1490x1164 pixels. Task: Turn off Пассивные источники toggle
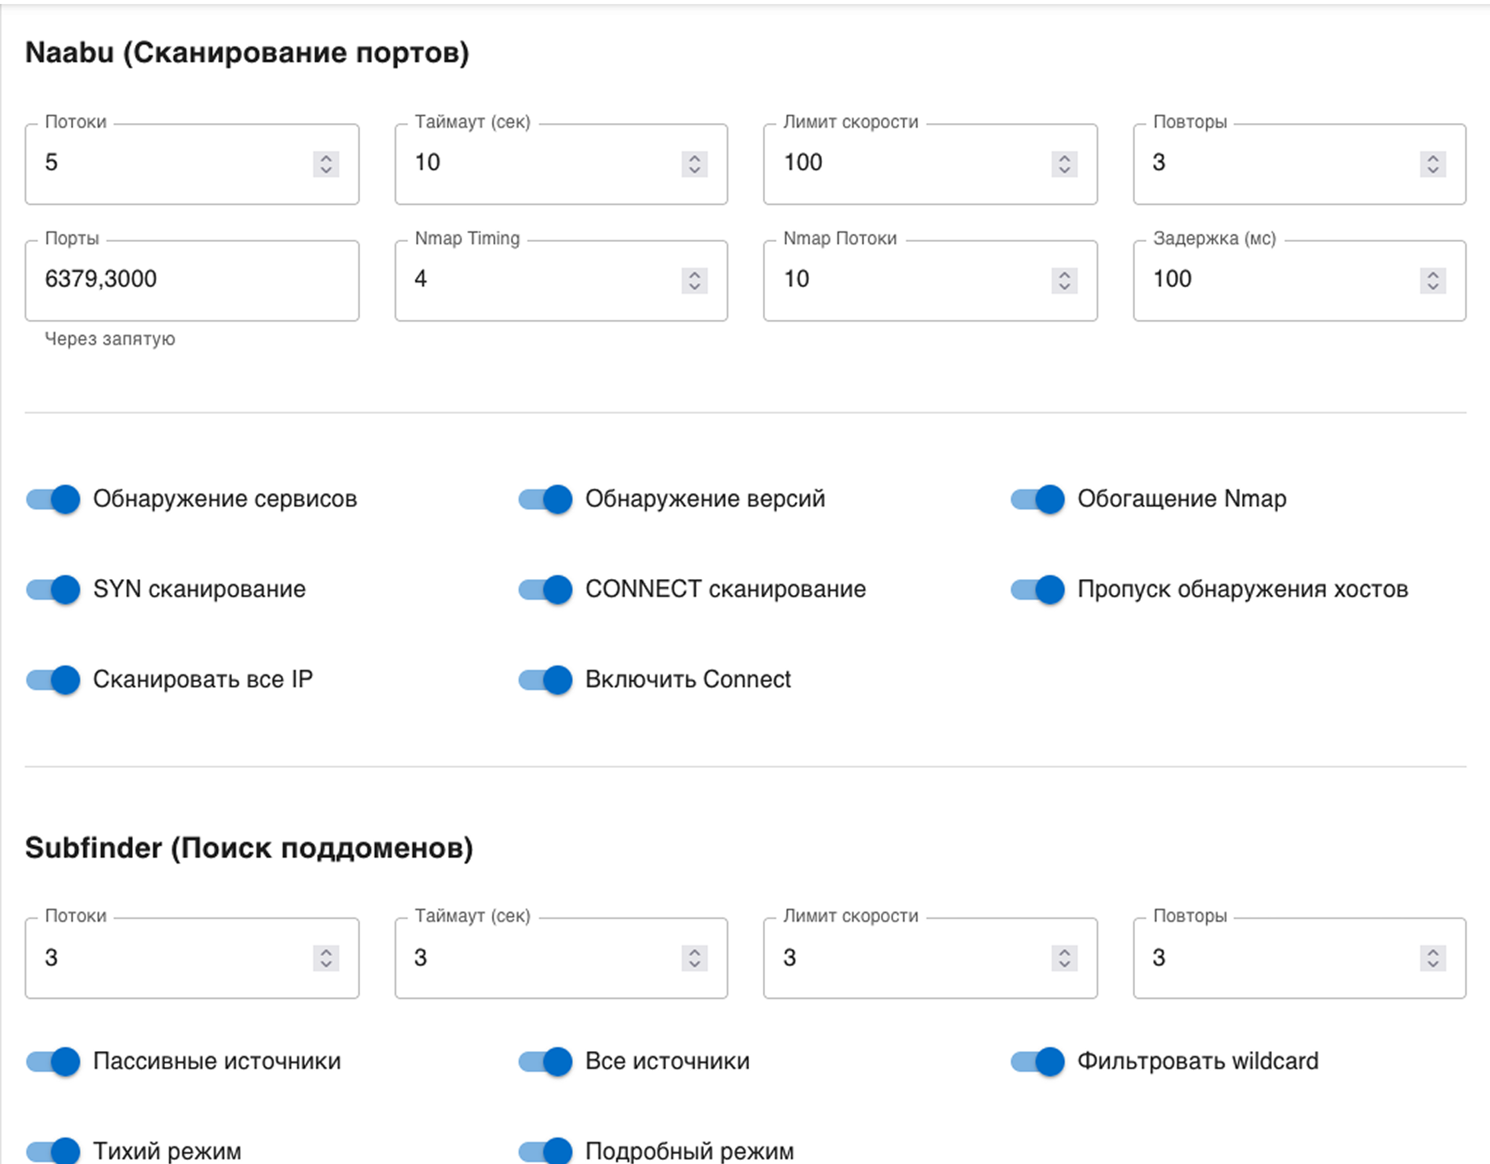point(53,1062)
